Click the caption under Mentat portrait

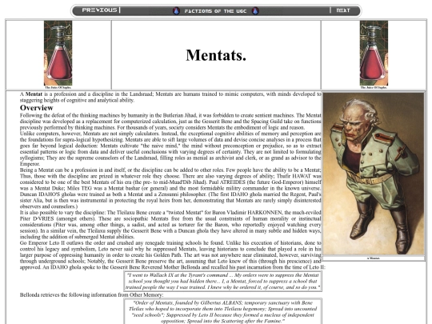pyautogui.click(x=374, y=258)
